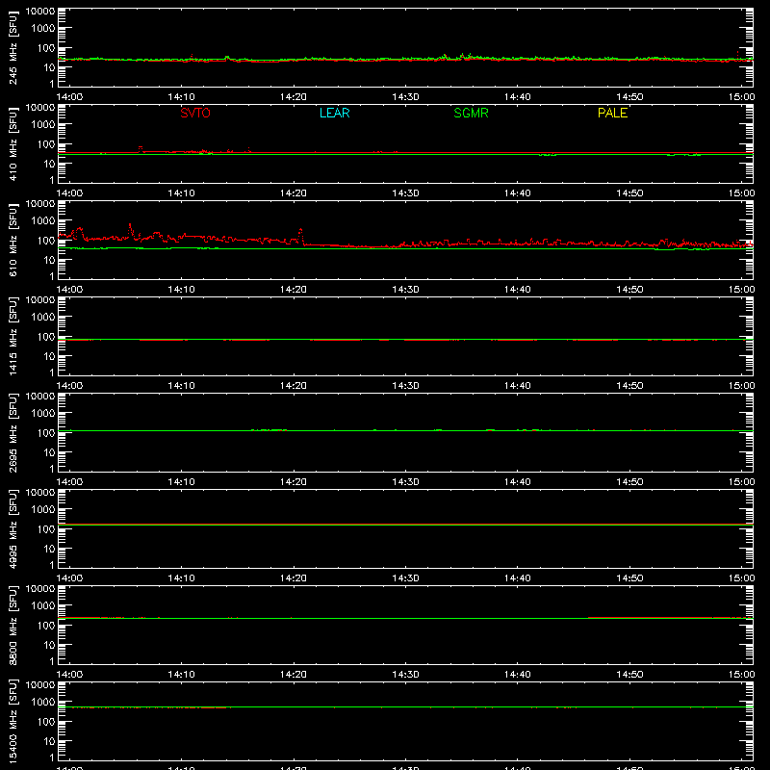The image size is (770, 770).
Task: Click the 100 y-axis value on 610 MHz panel
Action: point(46,241)
